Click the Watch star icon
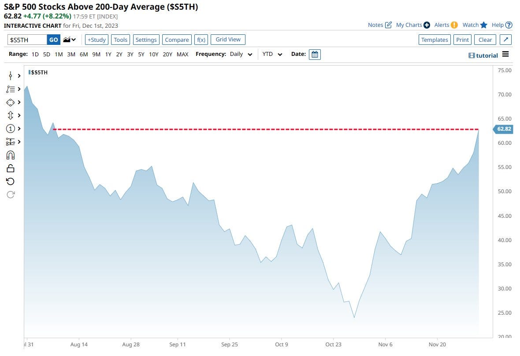The width and height of the screenshot is (520, 356). tap(484, 25)
